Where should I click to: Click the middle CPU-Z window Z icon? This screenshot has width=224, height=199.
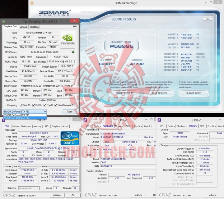85,120
